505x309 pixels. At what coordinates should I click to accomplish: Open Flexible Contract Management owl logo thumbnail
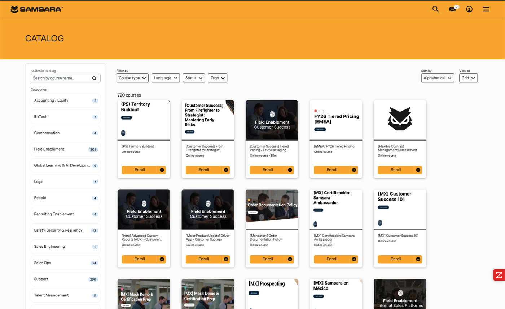(x=400, y=120)
